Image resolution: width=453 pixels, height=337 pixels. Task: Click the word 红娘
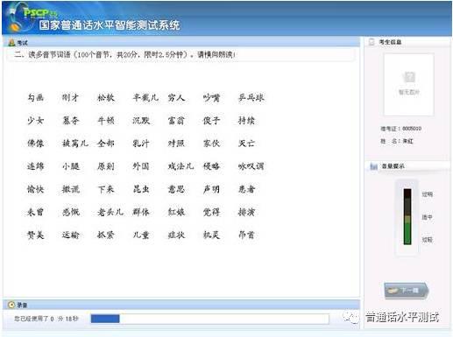tap(176, 212)
